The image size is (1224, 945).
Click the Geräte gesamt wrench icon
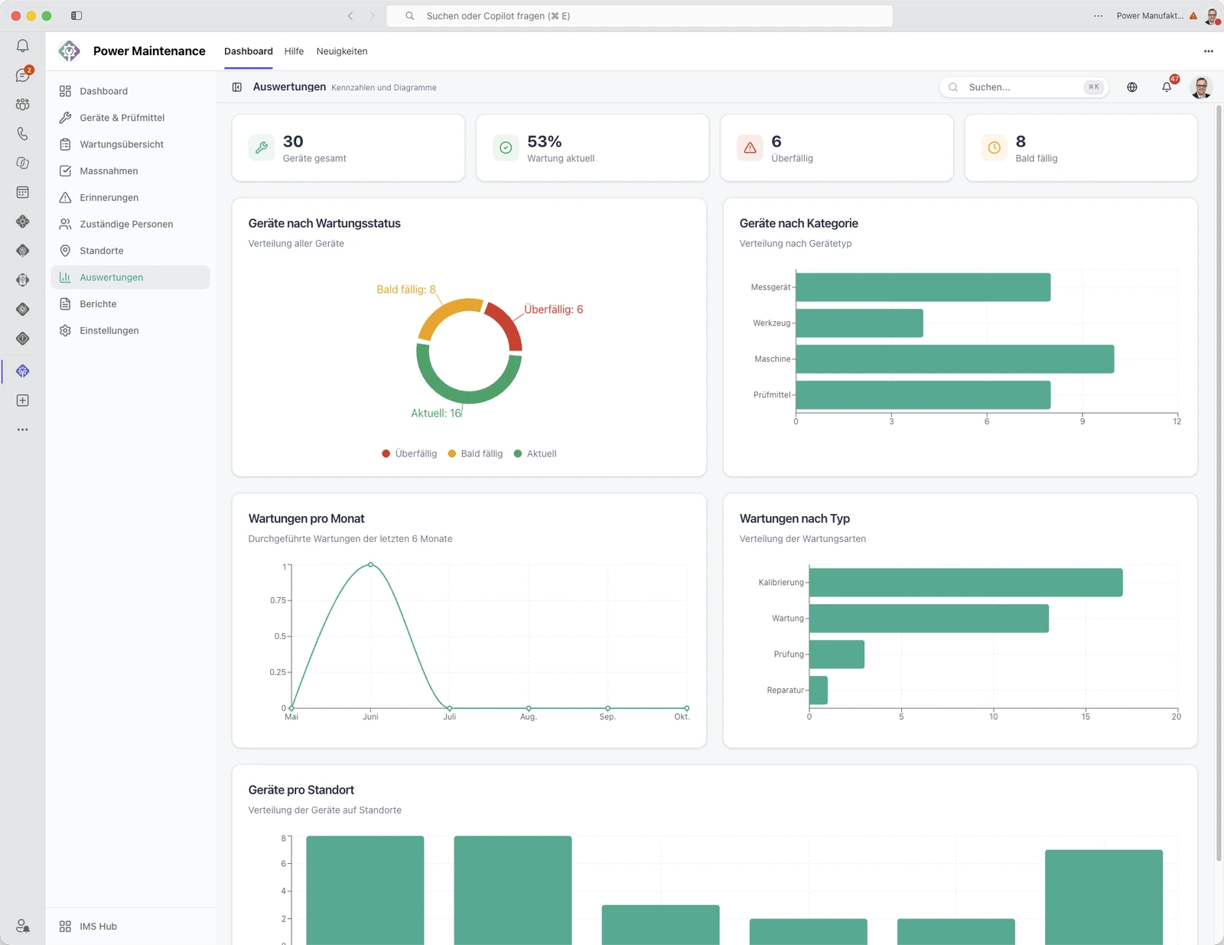[262, 148]
